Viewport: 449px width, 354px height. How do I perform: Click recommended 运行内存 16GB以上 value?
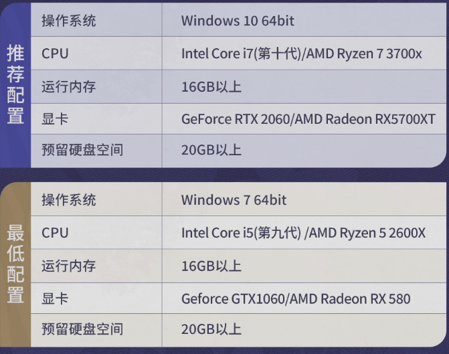coord(211,86)
